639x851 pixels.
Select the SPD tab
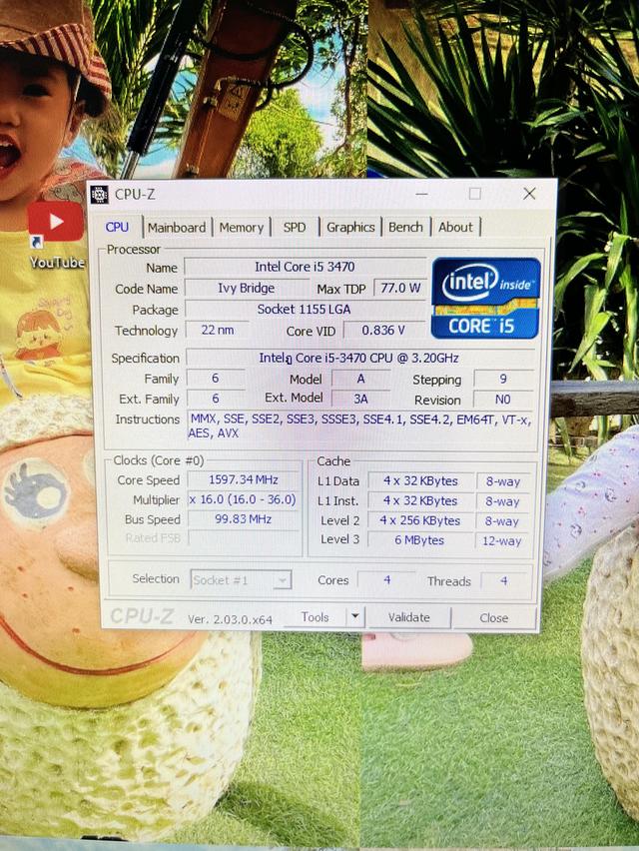[295, 228]
